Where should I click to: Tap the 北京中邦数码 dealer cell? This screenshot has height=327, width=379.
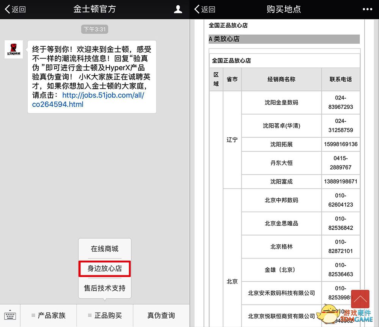coord(281,200)
